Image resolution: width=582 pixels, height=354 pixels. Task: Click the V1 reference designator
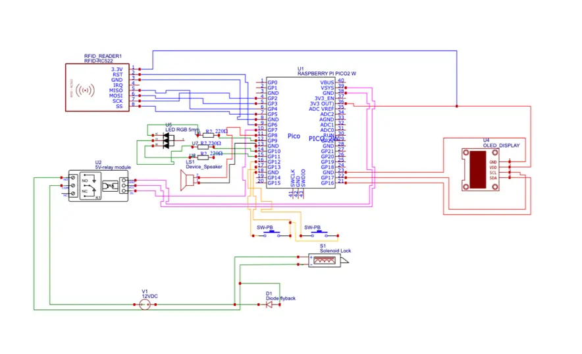pos(145,291)
